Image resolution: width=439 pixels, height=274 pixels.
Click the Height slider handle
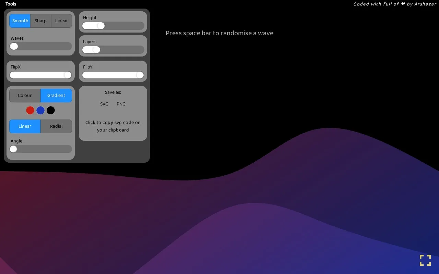coord(101,26)
